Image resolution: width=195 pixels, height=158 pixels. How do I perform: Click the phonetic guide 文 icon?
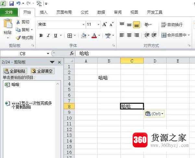pyautogui.click(x=108, y=36)
